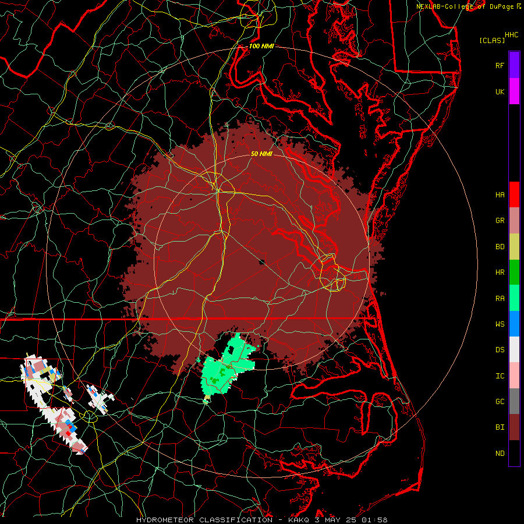This screenshot has height=524, width=524.
Task: Click the magenta UK legend swatch
Action: coord(514,91)
